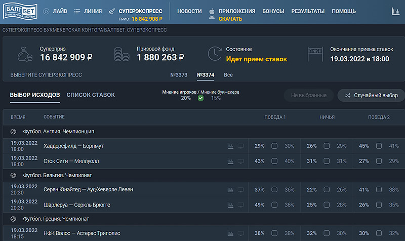The height and width of the screenshot is (241, 405).
Task: Select superexpress №3373
Action: [179, 75]
